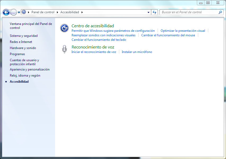Go to Sistema y seguridad category
Viewport: 226px width, 159px height.
click(x=24, y=36)
